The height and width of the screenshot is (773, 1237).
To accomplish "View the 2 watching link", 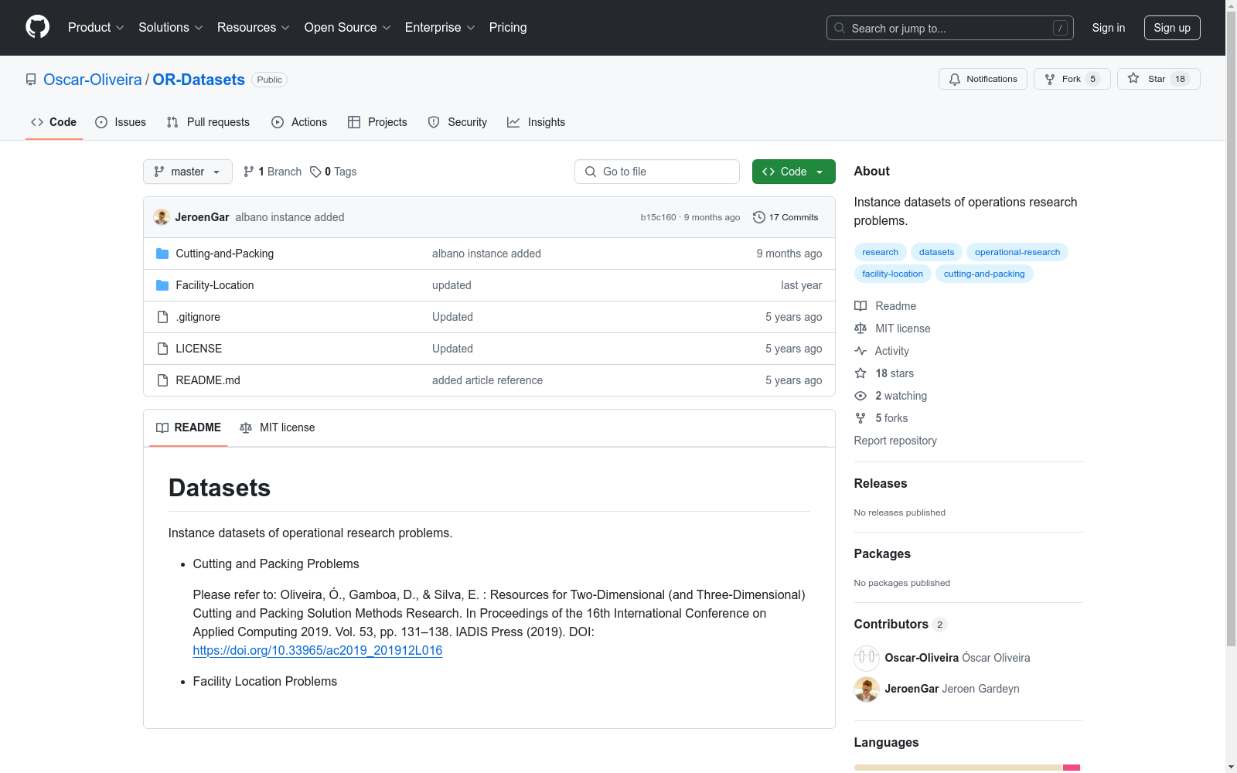I will pyautogui.click(x=891, y=396).
